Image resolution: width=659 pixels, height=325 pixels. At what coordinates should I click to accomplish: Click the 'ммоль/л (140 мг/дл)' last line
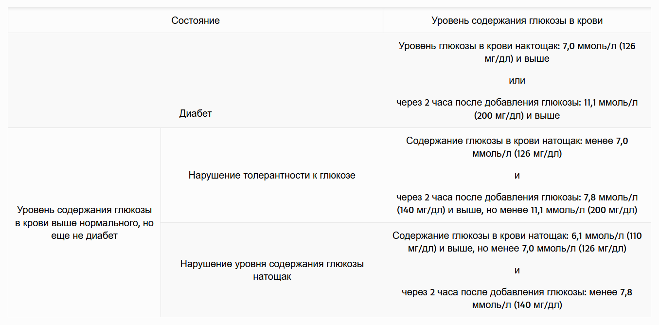click(517, 306)
